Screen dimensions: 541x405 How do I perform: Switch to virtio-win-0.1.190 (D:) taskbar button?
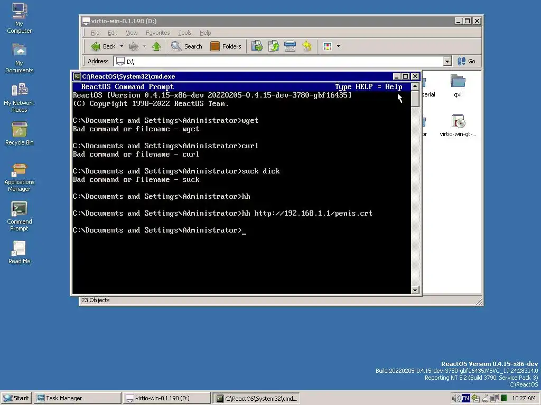[x=166, y=398]
